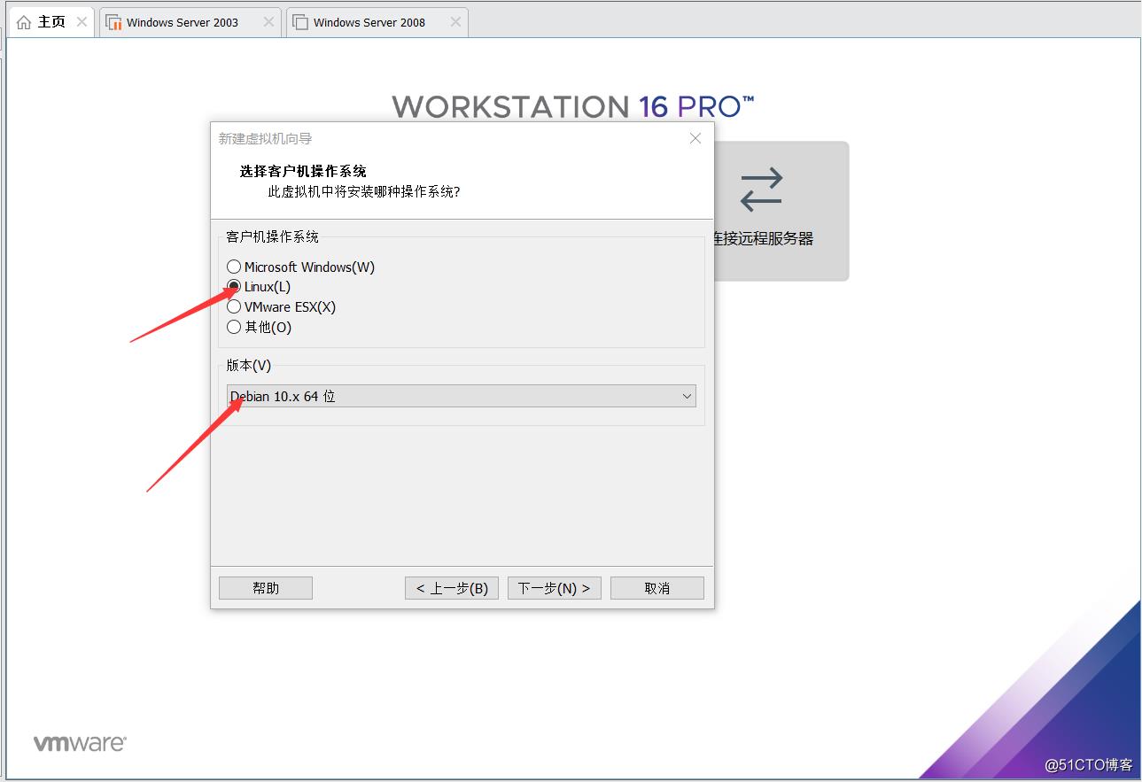This screenshot has width=1142, height=782.
Task: Click the VM icon on the Windows Server 2008 tab
Action: 300,22
